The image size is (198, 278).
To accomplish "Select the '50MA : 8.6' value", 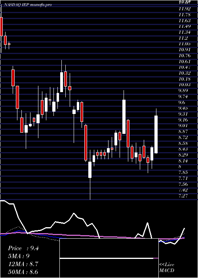I will point(23,272).
